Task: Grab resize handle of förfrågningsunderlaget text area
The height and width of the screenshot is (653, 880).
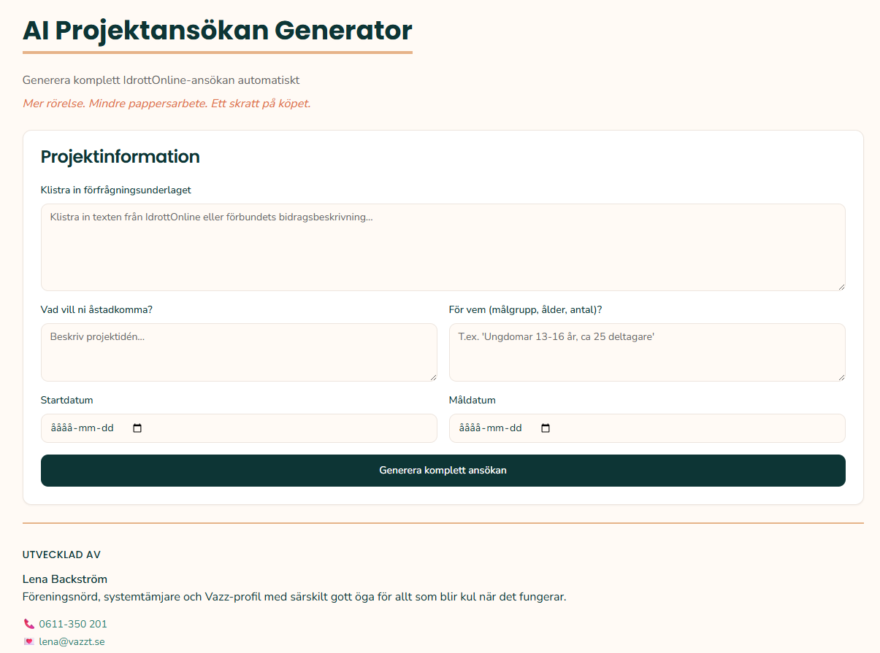Action: click(841, 286)
